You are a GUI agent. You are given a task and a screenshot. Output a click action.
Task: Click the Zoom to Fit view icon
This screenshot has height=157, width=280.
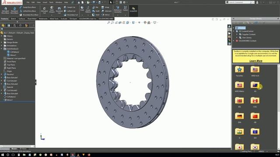[108, 23]
